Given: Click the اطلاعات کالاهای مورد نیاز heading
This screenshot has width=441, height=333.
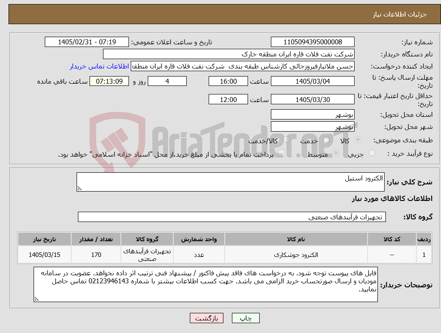Looking at the screenshot, I should coord(392,199).
